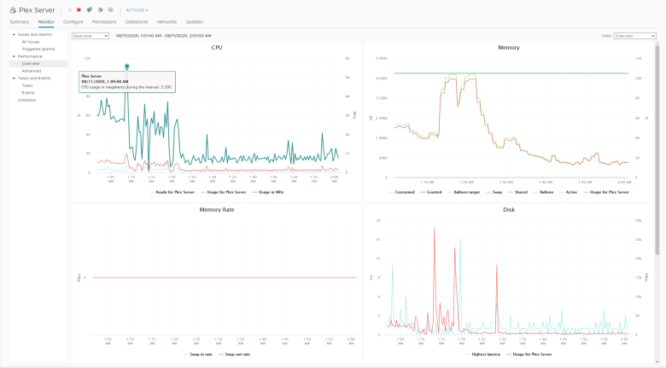Open the Datastores tab
Image resolution: width=666 pixels, height=368 pixels.
click(x=137, y=21)
